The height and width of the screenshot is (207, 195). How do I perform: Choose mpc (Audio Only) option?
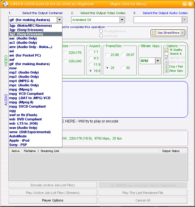click(x=35, y=85)
